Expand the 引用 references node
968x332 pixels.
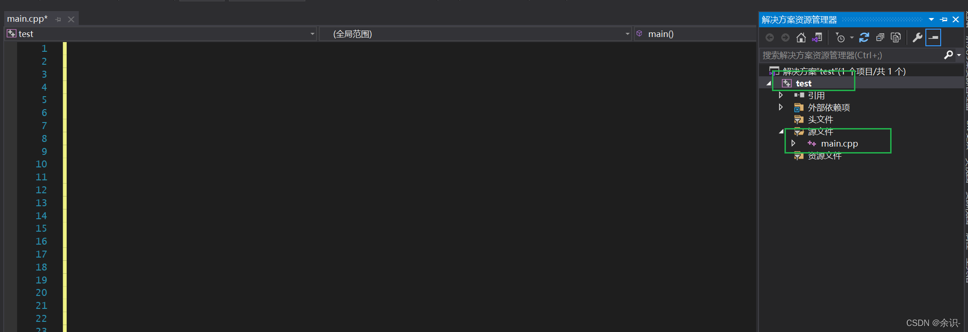coord(781,95)
